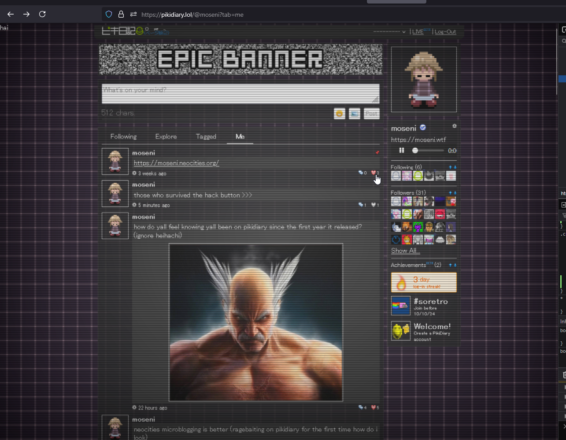The height and width of the screenshot is (440, 566).
Task: Open the red laughing face follower avatar
Action: point(440,214)
